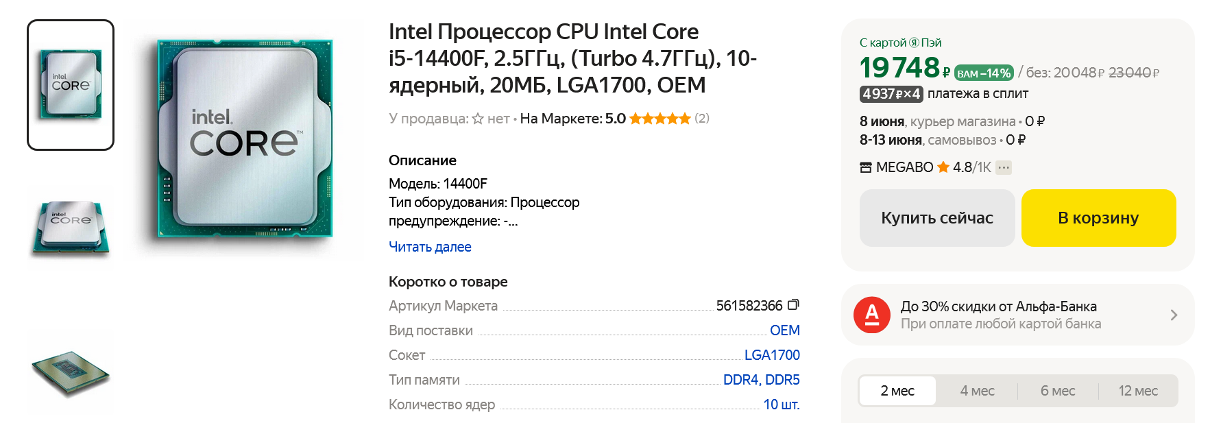The height and width of the screenshot is (423, 1210).
Task: Choose the 6 мес installment period
Action: click(x=1057, y=391)
